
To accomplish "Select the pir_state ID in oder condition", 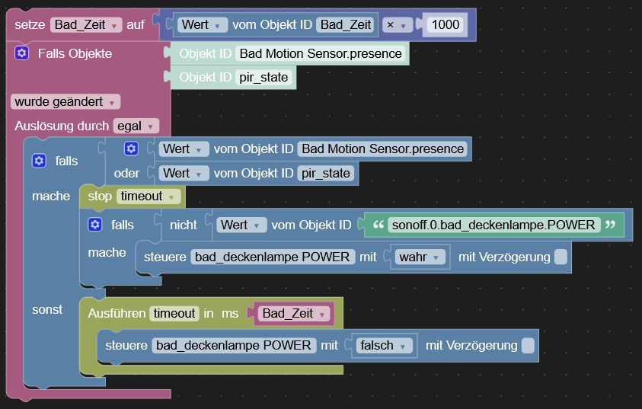I will (326, 173).
